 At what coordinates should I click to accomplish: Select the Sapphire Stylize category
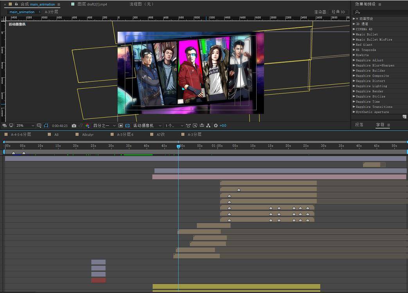[x=370, y=96]
